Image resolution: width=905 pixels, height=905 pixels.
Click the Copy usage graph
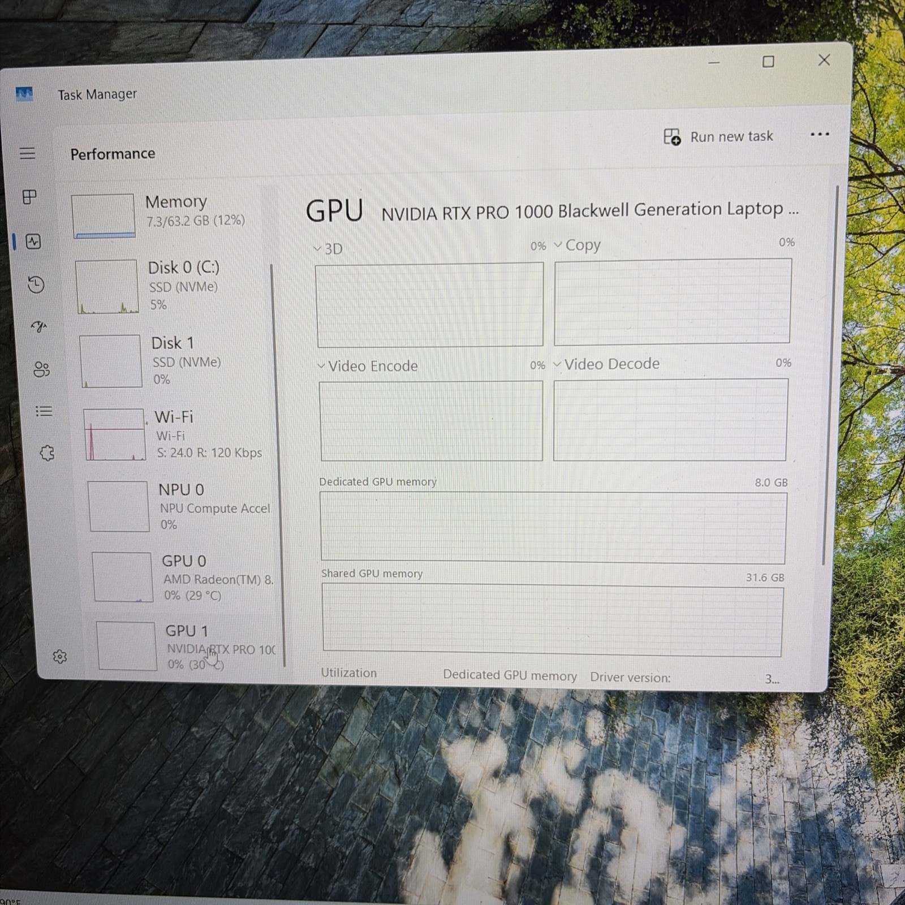click(x=673, y=301)
